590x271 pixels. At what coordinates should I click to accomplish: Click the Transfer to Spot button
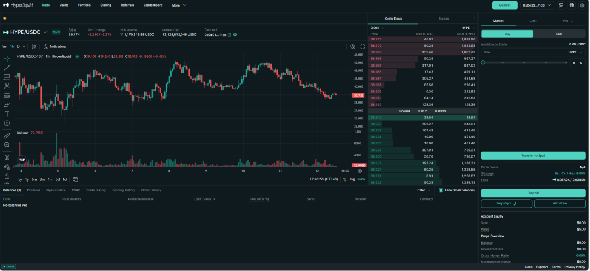(533, 155)
